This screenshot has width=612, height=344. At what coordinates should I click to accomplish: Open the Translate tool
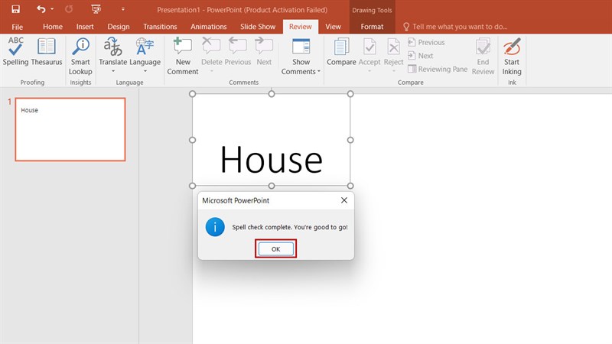112,52
